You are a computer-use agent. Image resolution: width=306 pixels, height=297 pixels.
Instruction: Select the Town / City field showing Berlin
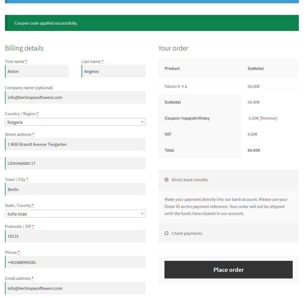tap(75, 189)
